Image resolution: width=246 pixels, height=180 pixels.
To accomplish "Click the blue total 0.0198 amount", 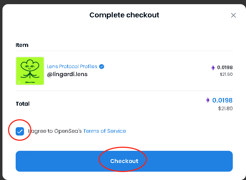I will (x=222, y=100).
